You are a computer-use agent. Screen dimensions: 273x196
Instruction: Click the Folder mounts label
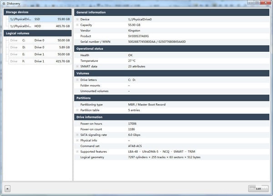[90, 85]
